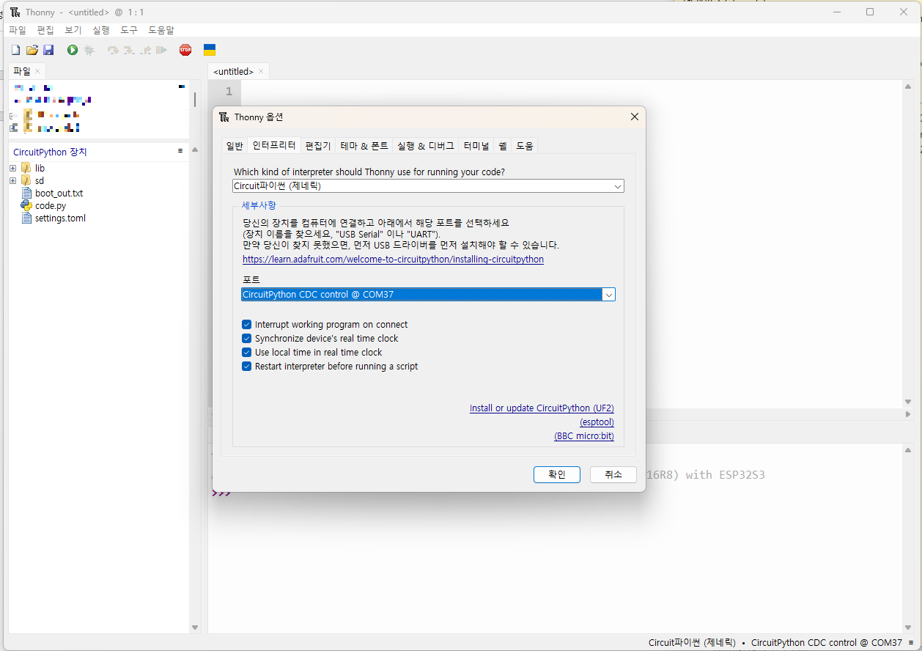
Task: Click the status bar hamburger icon near COM37
Action: [x=912, y=642]
